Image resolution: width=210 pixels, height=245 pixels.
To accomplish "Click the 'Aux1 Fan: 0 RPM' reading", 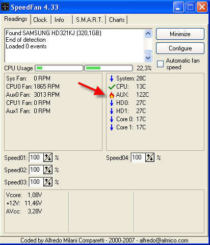I will pos(28,111).
